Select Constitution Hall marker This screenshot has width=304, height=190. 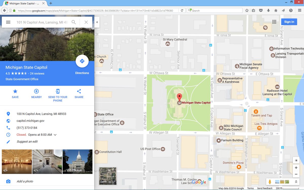97,152
